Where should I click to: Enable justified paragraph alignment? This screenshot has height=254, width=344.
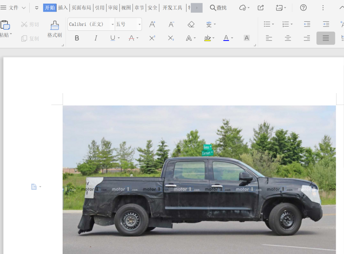click(x=326, y=38)
